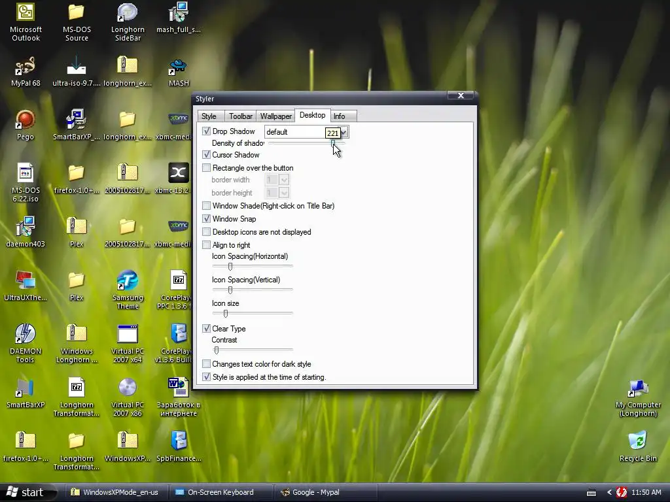Check Desktop icons are not displayed
This screenshot has width=670, height=502.
tap(206, 232)
